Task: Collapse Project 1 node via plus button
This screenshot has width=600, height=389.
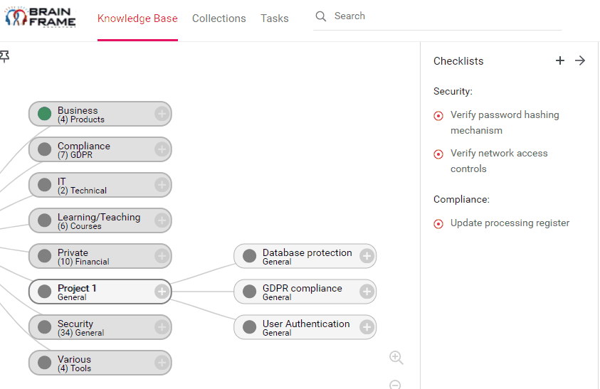Action: [x=162, y=292]
